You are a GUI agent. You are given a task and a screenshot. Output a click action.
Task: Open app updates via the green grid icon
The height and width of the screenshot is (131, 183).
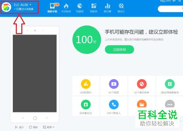point(170,84)
